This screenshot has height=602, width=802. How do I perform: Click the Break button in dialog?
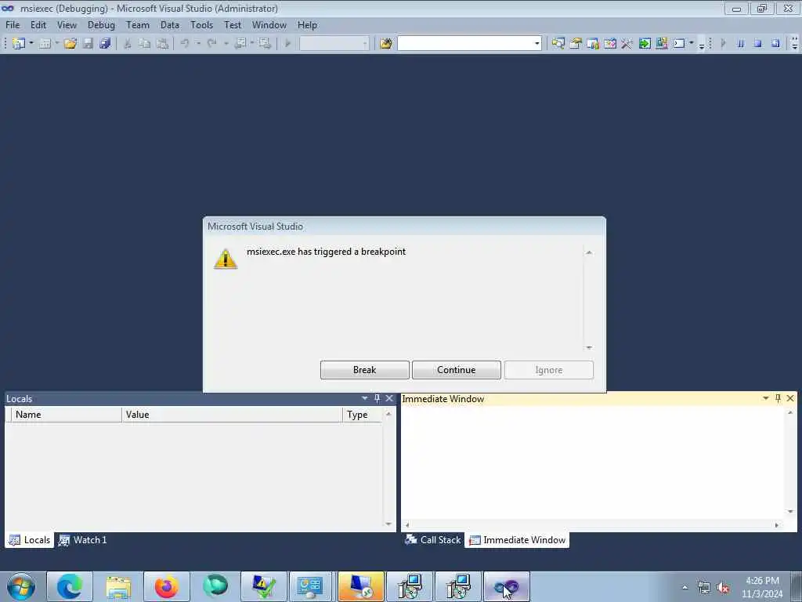(365, 370)
